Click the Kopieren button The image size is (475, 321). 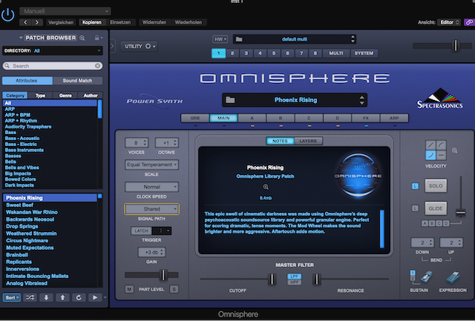point(92,22)
